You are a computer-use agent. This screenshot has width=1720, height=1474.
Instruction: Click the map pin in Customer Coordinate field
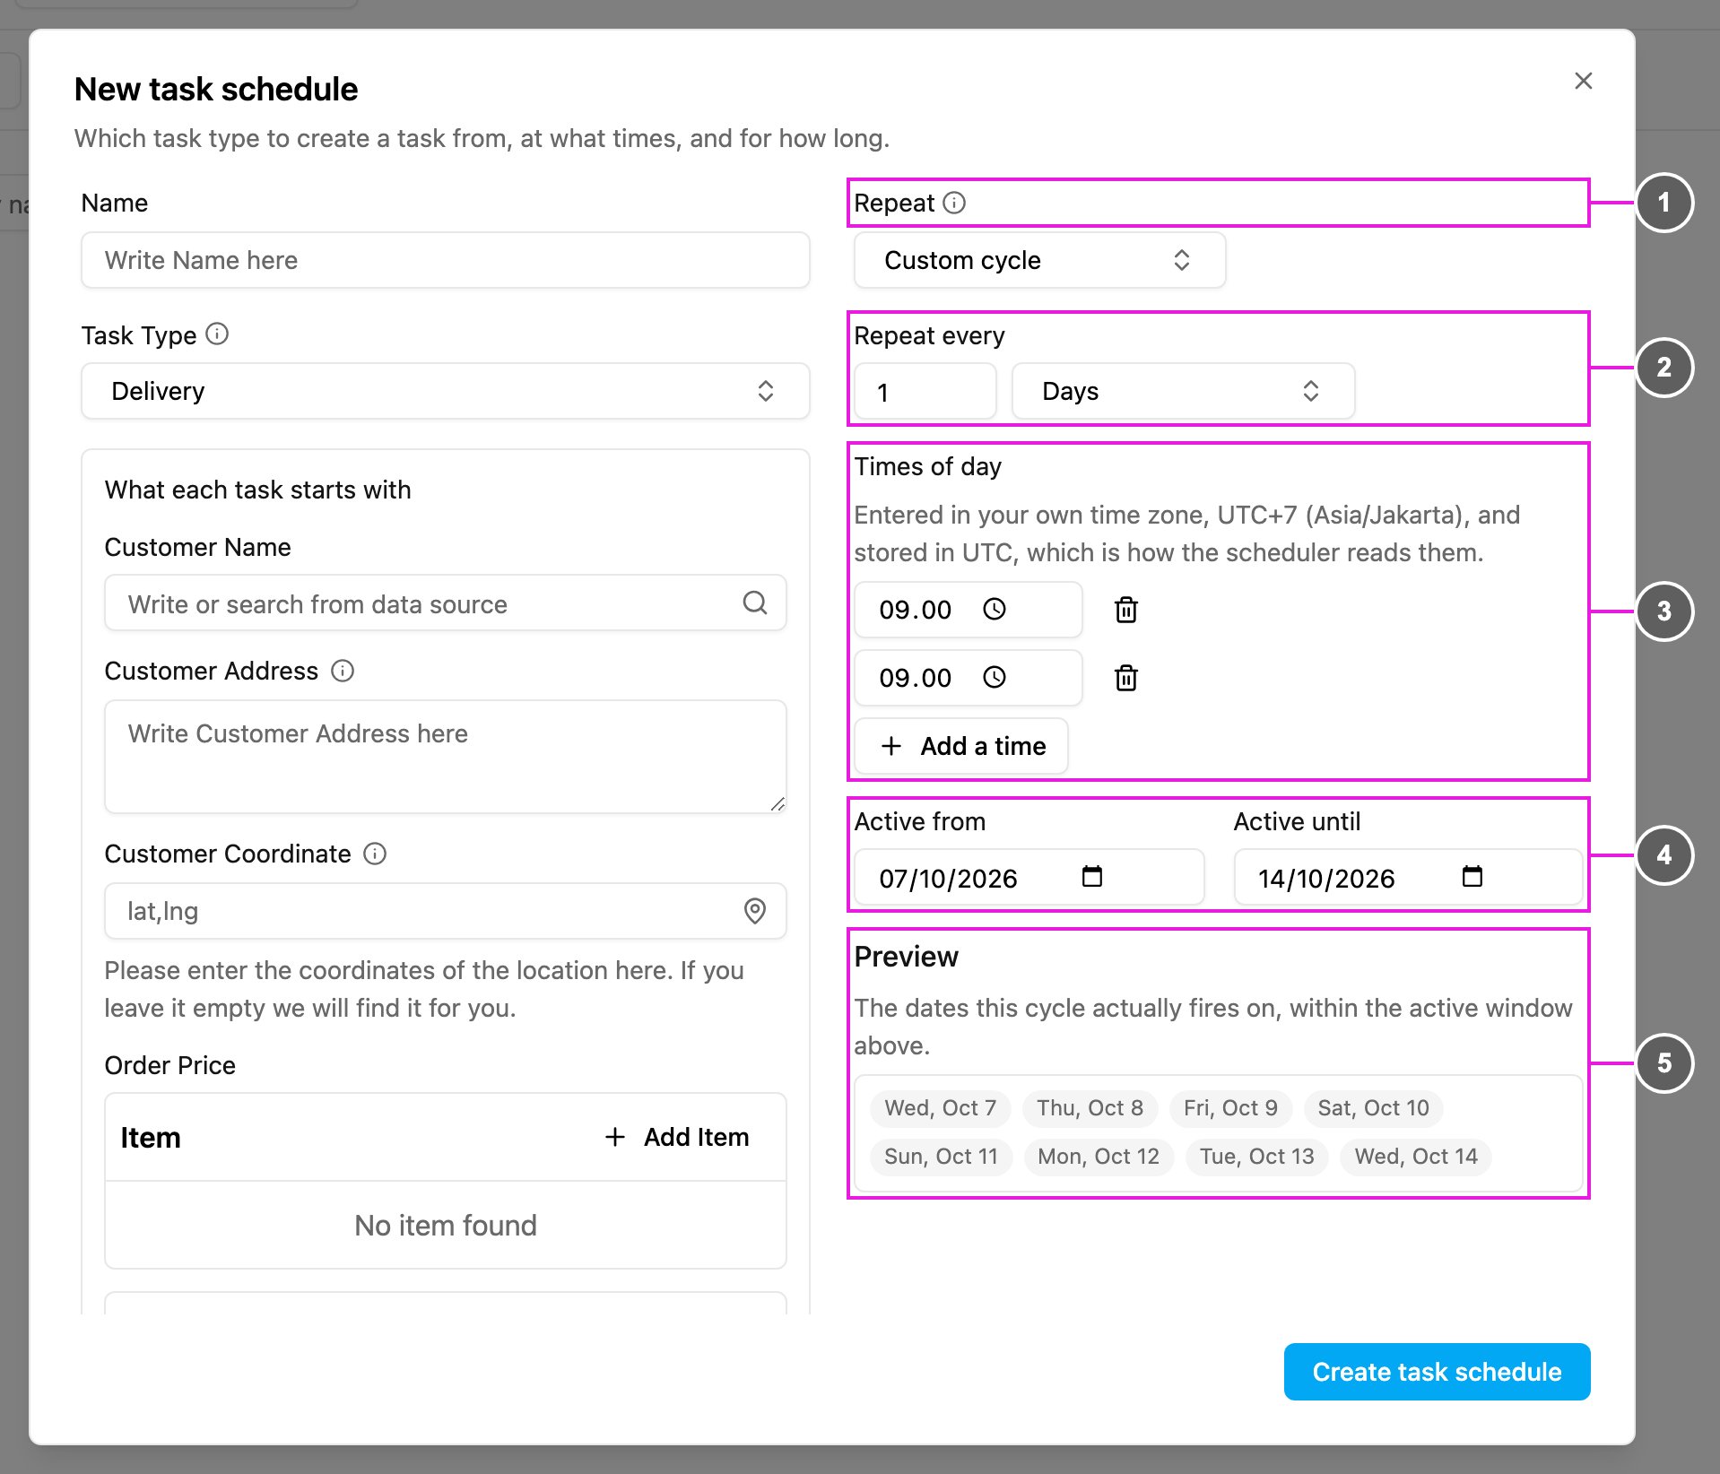[755, 911]
